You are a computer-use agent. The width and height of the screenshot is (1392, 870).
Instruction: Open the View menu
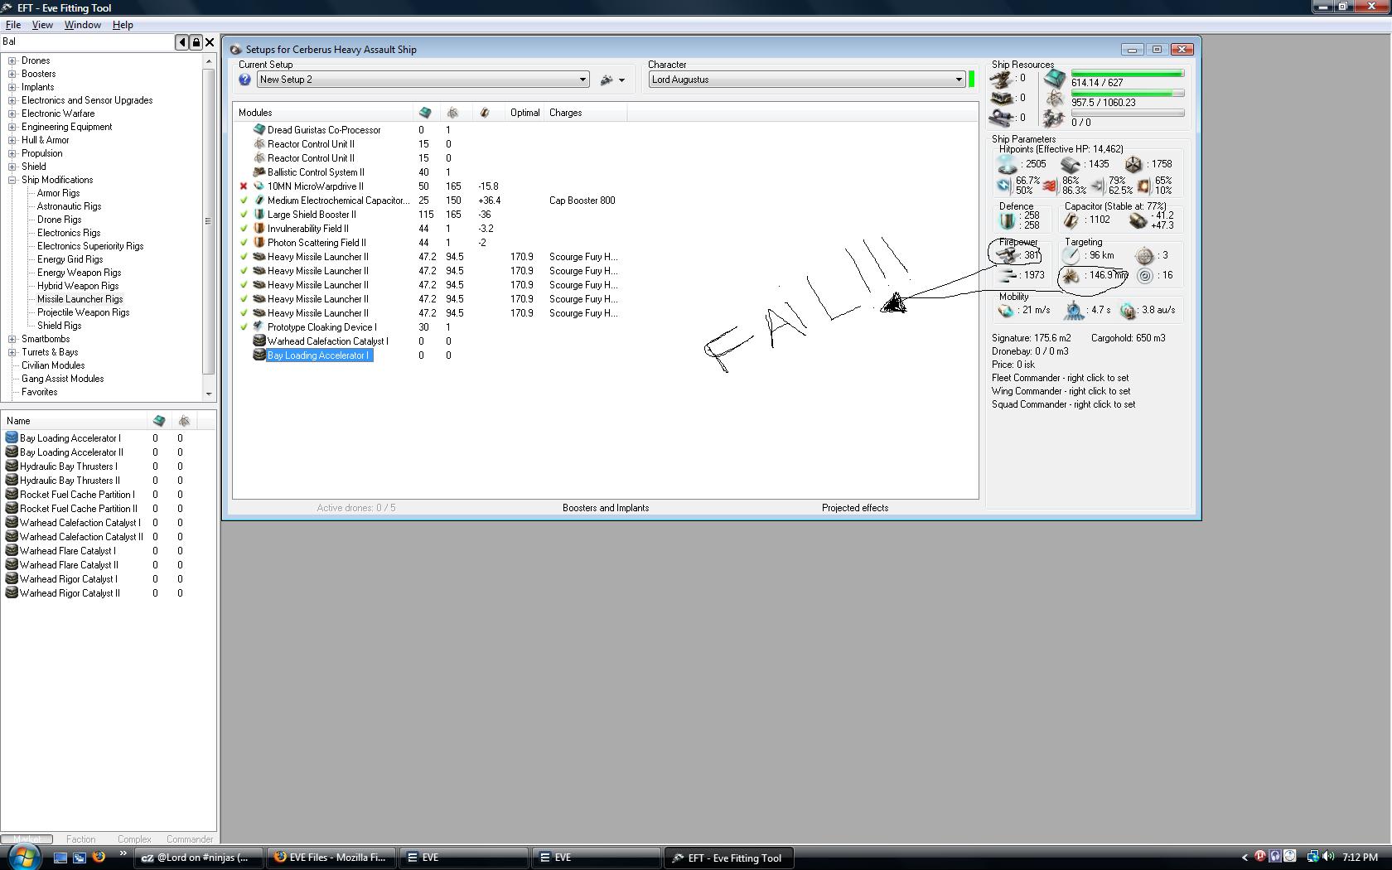tap(42, 25)
